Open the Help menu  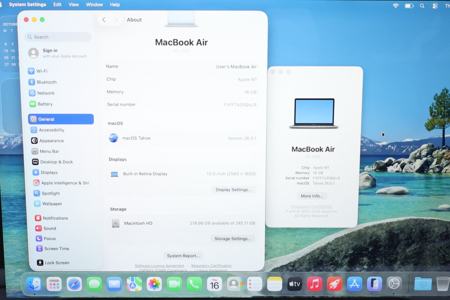click(115, 5)
